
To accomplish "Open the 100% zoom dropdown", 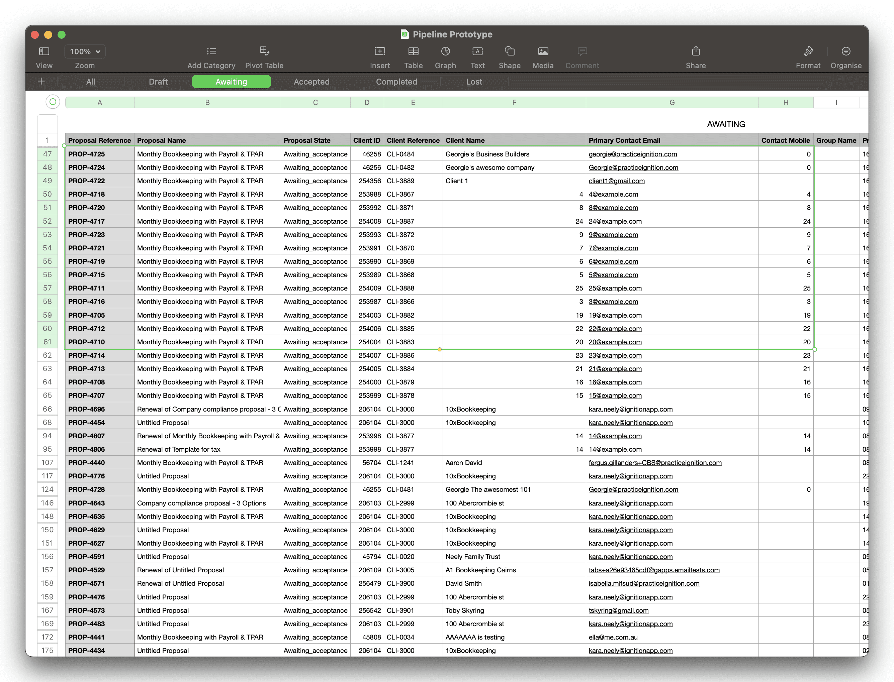I will (x=85, y=51).
